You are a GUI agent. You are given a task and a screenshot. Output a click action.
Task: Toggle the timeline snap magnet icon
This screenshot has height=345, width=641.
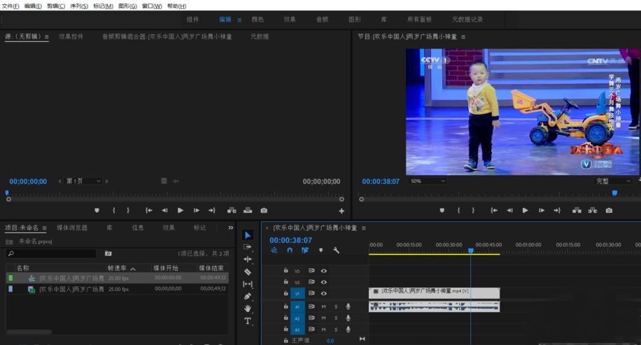click(x=290, y=250)
